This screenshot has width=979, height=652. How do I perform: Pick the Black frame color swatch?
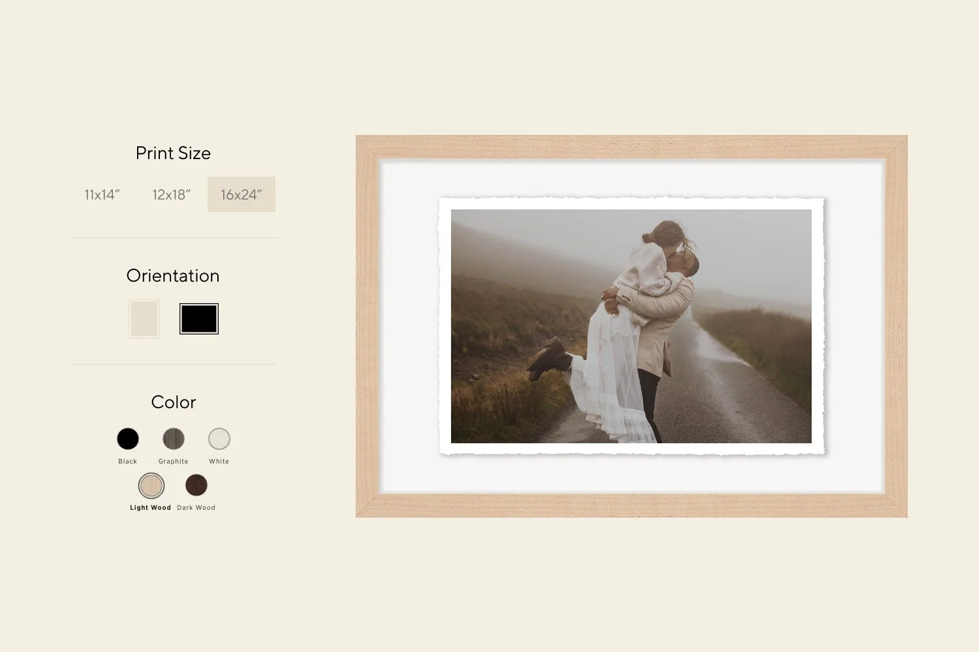coord(128,439)
